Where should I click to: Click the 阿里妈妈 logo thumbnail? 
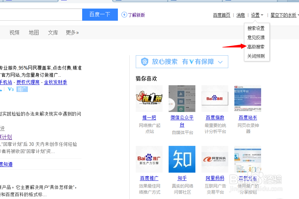tap(215, 159)
